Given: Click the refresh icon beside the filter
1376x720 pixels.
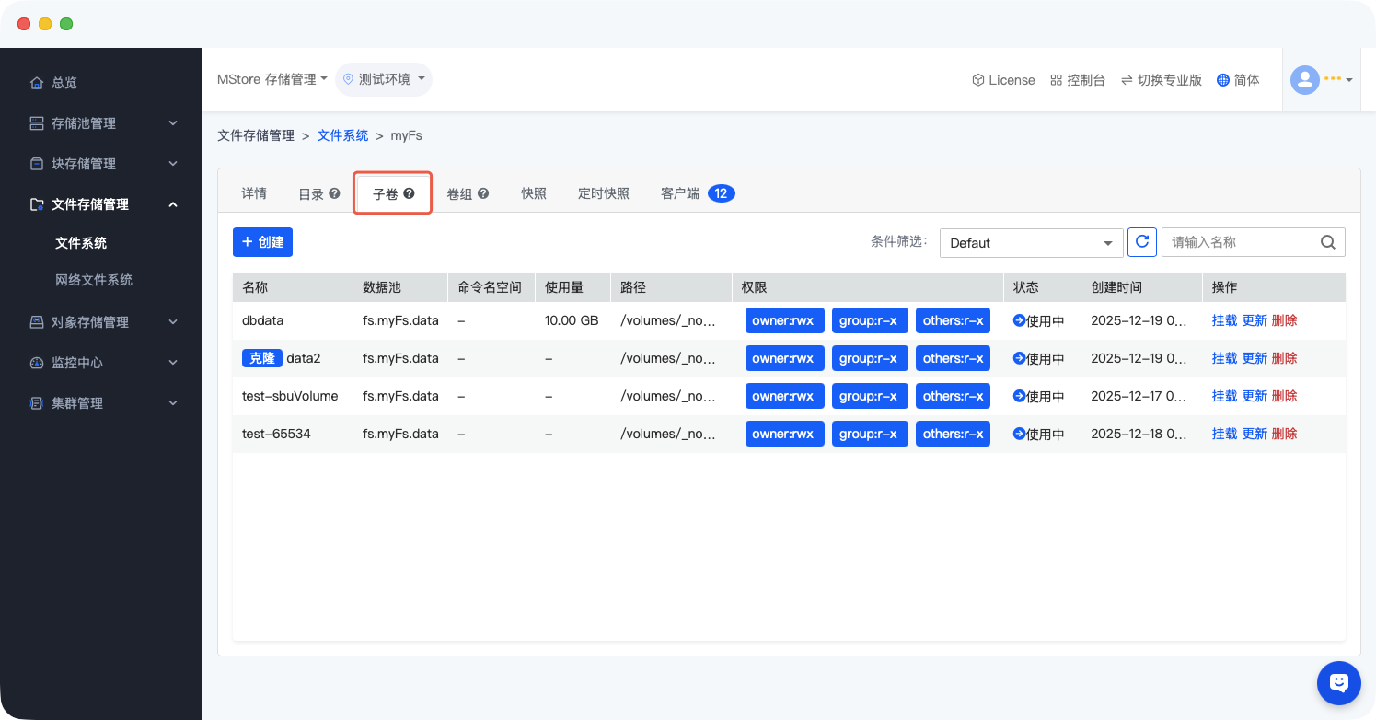Looking at the screenshot, I should pos(1142,242).
